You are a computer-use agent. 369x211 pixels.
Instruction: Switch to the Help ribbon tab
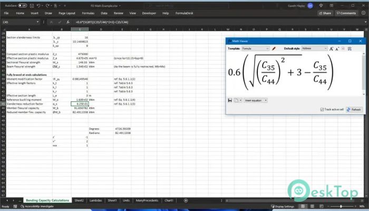point(166,13)
